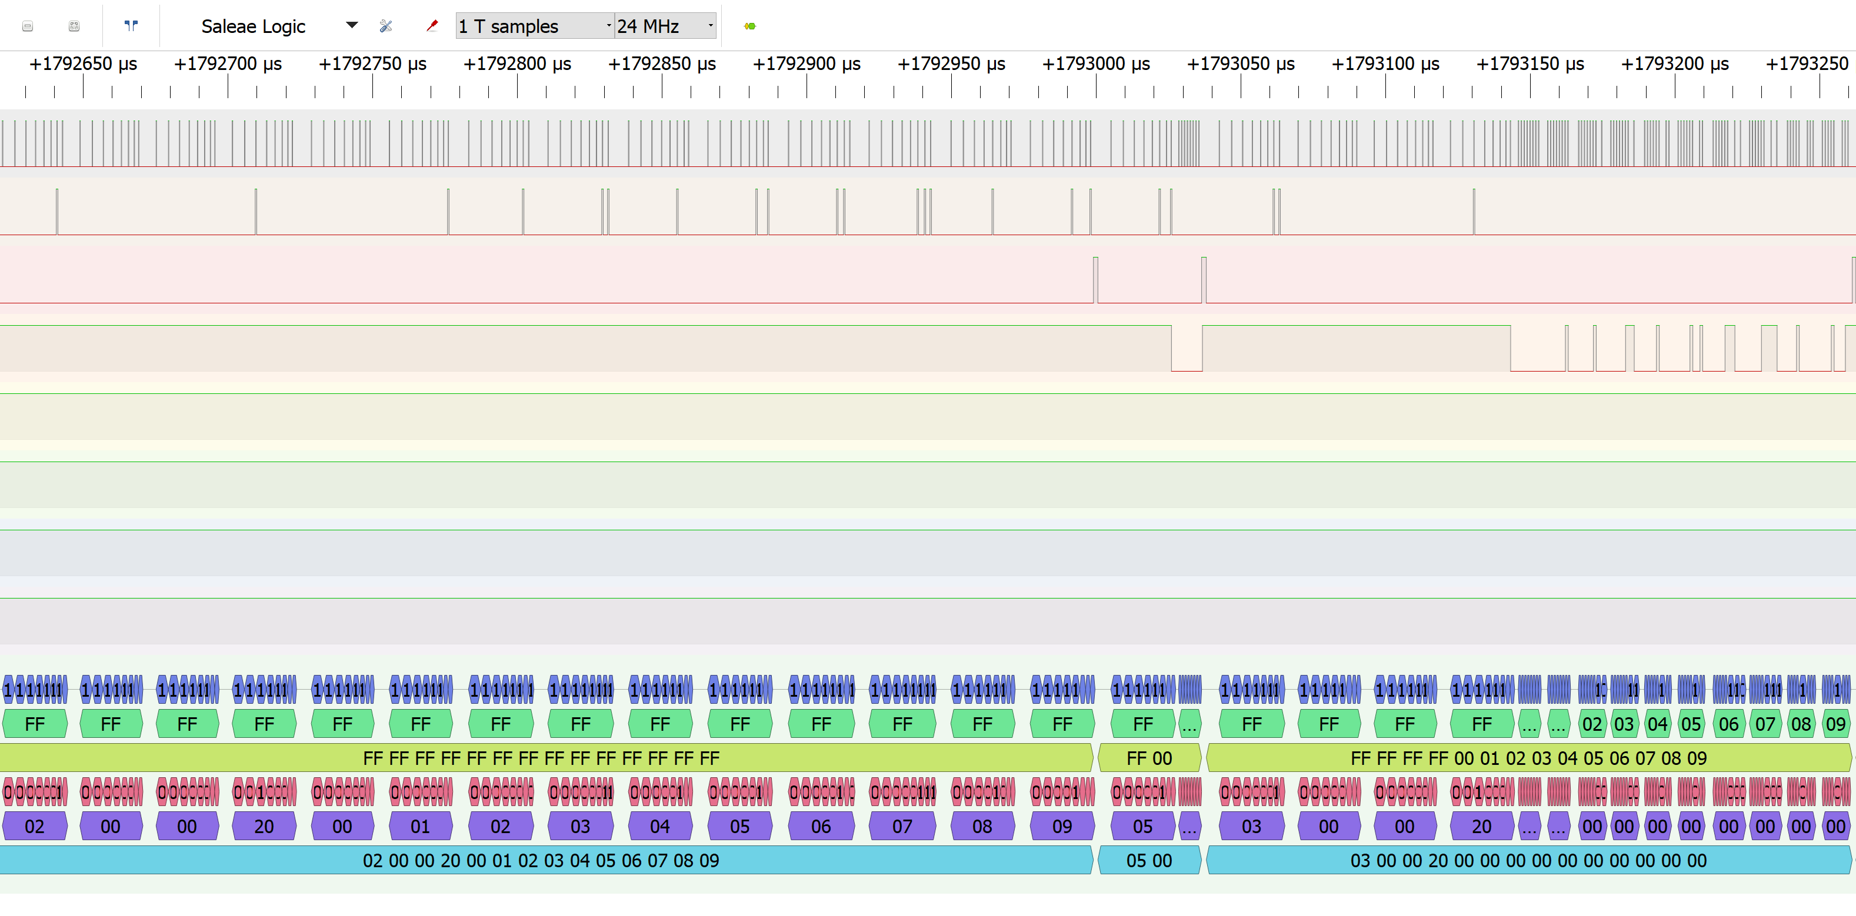Image resolution: width=1856 pixels, height=916 pixels.
Task: Click the green '08' byte annotation
Action: (1801, 724)
